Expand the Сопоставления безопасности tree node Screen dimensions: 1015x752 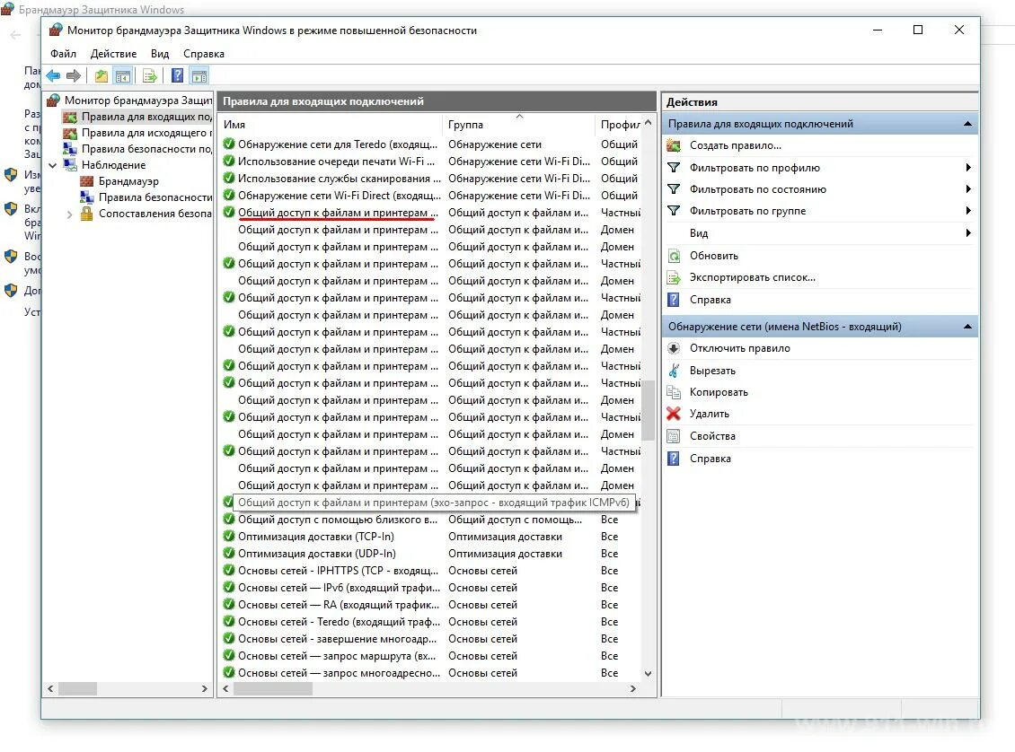tap(69, 214)
